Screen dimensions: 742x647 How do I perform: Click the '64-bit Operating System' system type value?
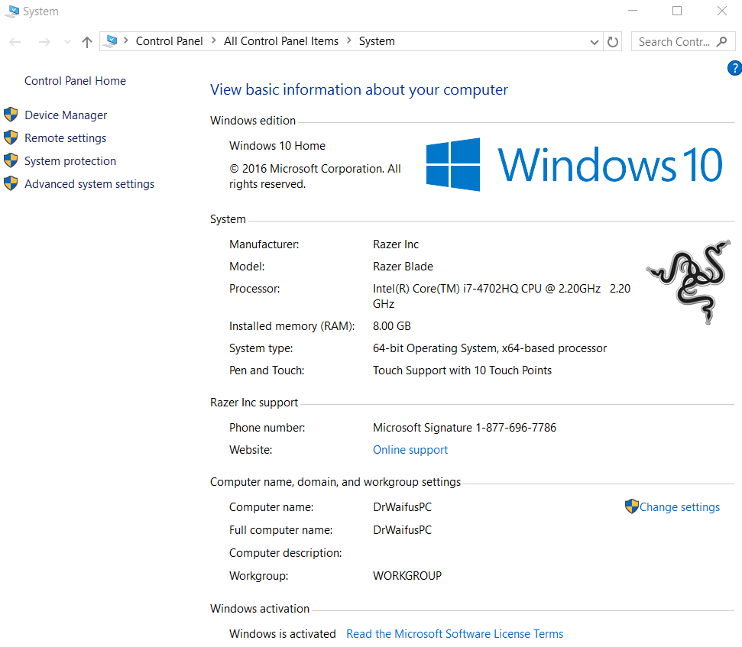coord(490,348)
